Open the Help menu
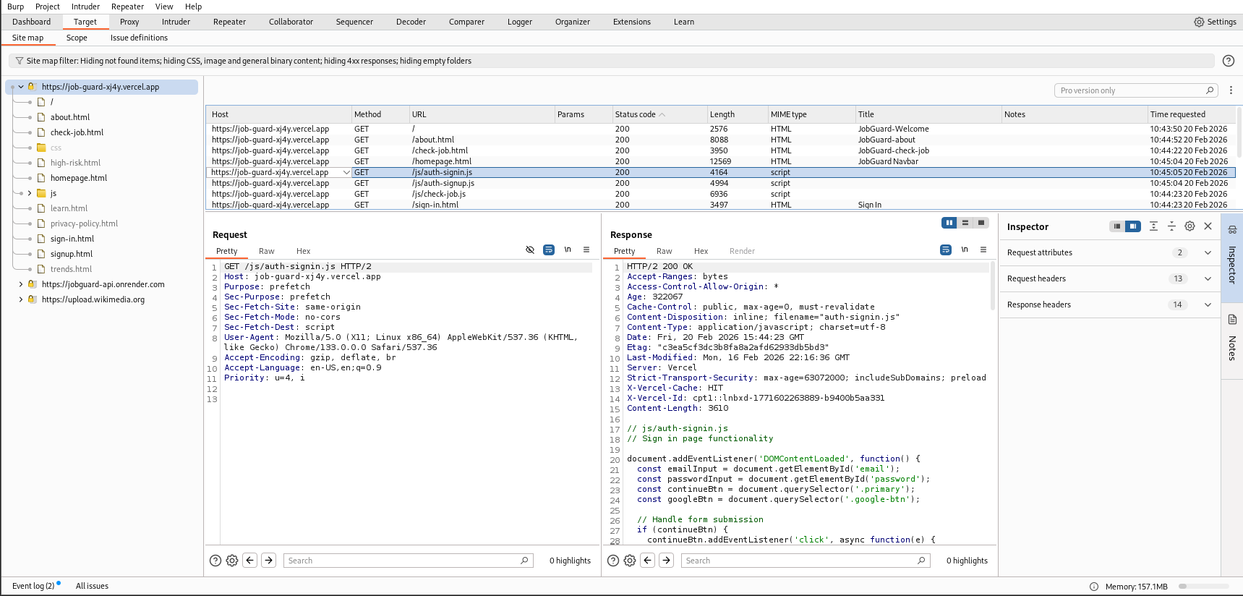Image resolution: width=1243 pixels, height=596 pixels. coord(193,7)
